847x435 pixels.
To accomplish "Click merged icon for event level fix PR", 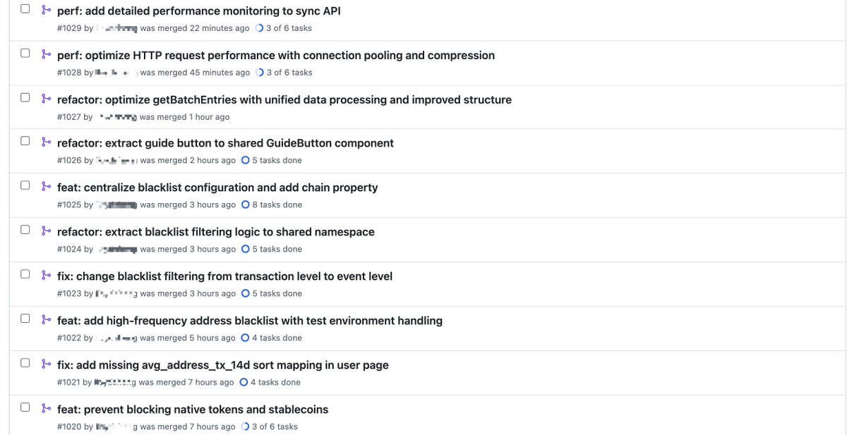I will [x=46, y=274].
